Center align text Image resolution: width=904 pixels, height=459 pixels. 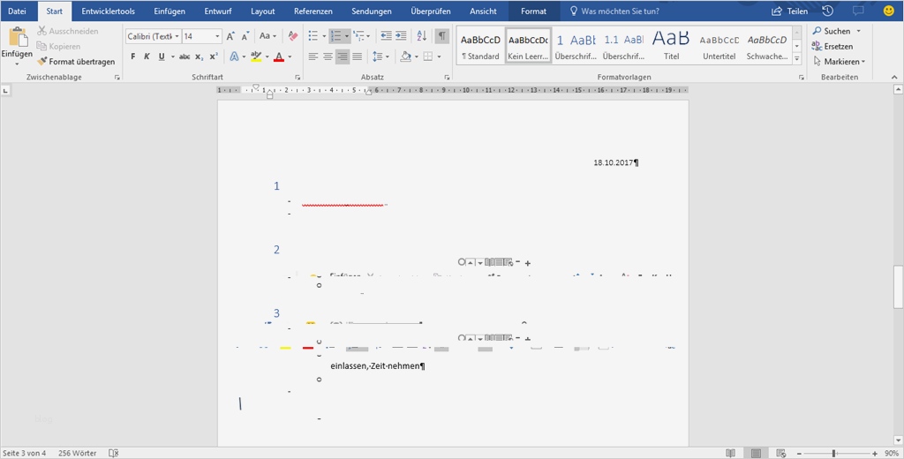point(328,56)
